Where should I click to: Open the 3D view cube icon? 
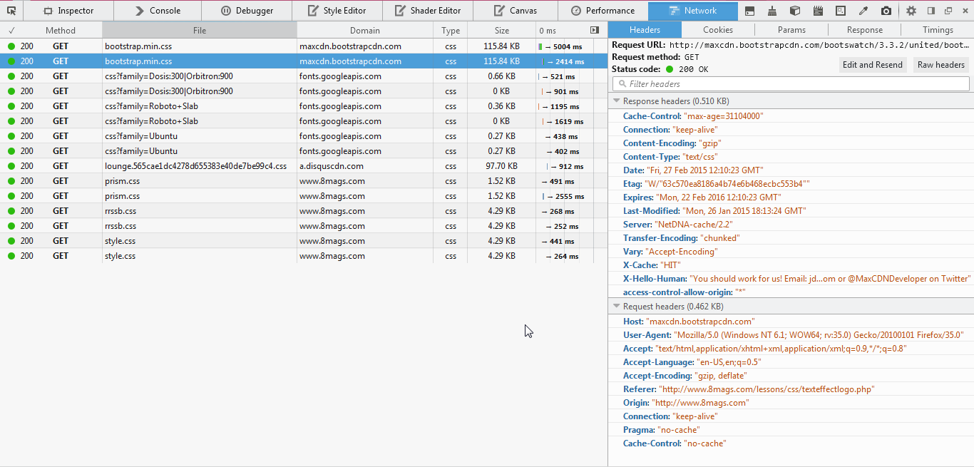(795, 11)
